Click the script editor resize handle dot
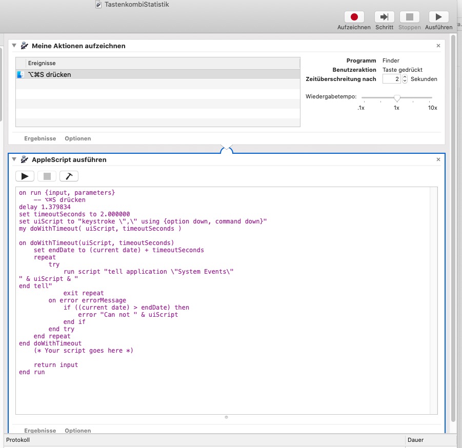Viewport: 462px width, 448px height. pyautogui.click(x=226, y=417)
